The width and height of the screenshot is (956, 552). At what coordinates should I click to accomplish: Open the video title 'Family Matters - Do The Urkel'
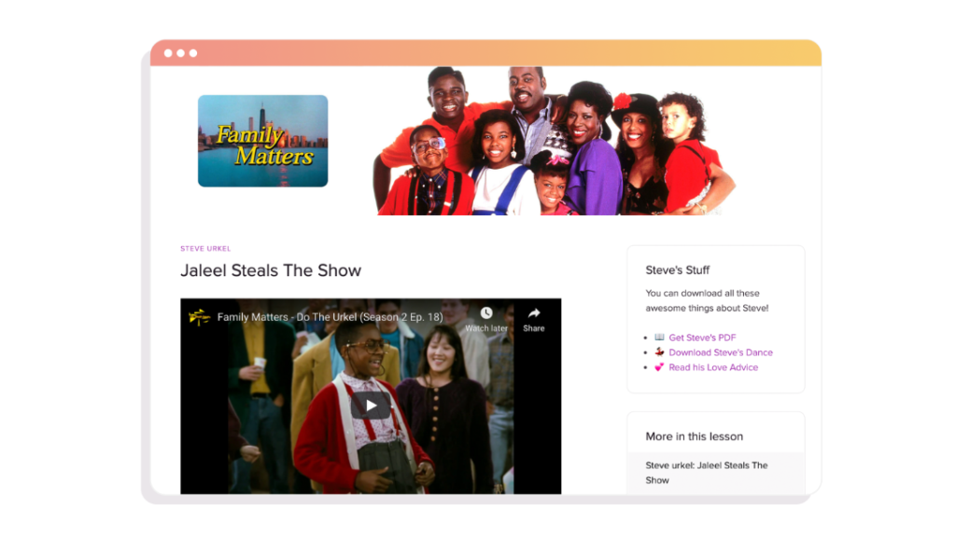pos(330,317)
